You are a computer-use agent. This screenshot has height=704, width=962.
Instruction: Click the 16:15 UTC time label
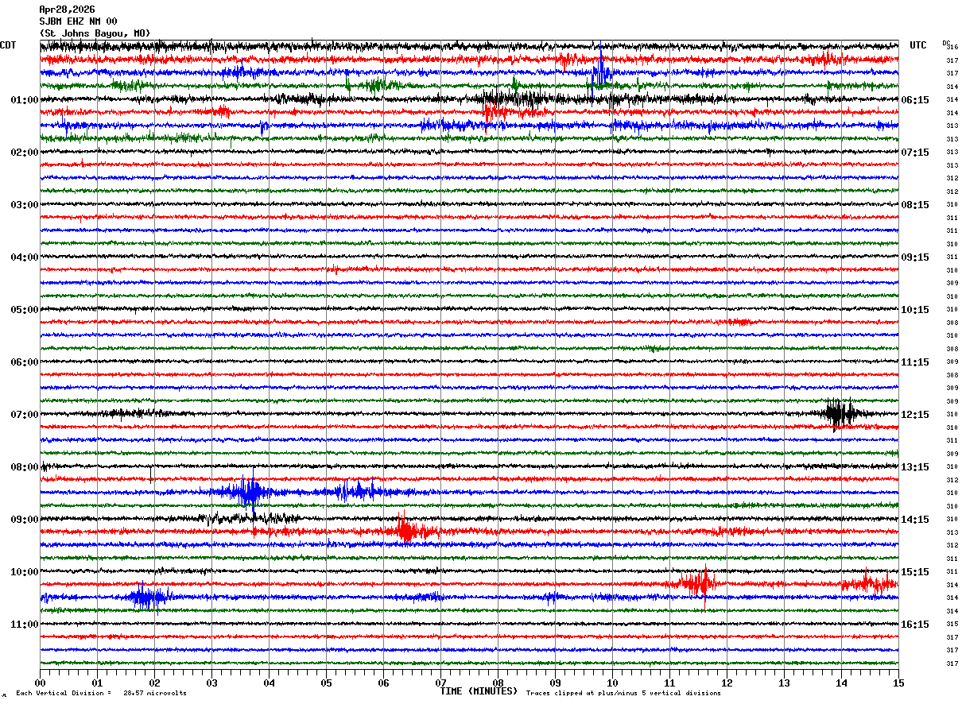pyautogui.click(x=915, y=625)
